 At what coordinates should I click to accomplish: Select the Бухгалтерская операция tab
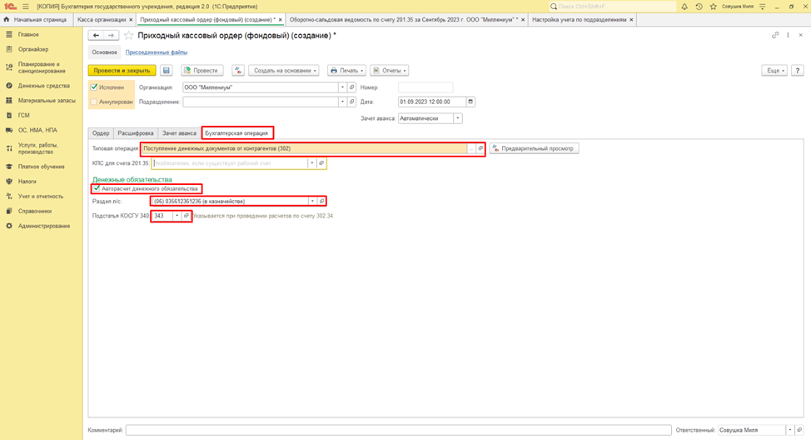236,133
